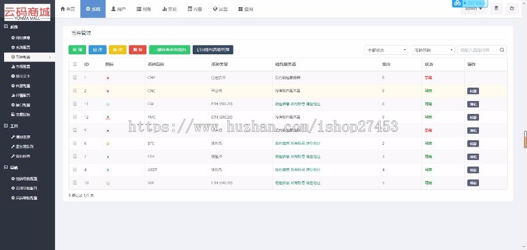The image size is (527, 250).
Task: Click the SUF row coin icon
Action: tap(108, 183)
